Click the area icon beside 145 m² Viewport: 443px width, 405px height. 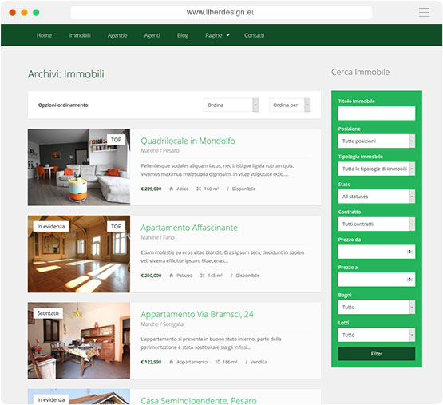pos(202,276)
